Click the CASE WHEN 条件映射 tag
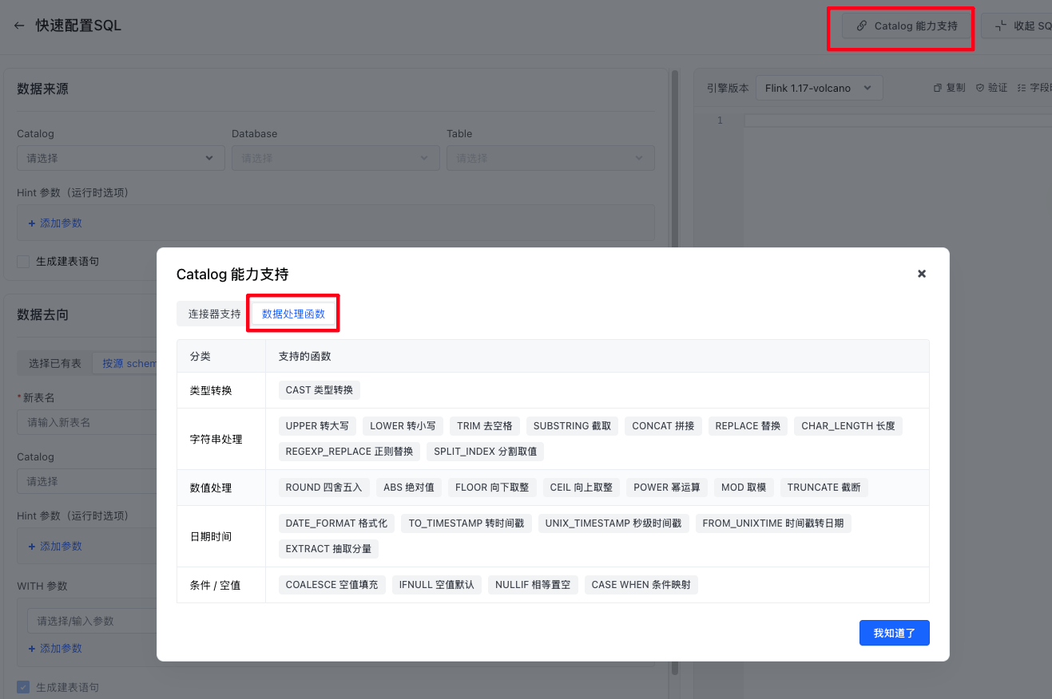This screenshot has width=1052, height=699. tap(641, 585)
